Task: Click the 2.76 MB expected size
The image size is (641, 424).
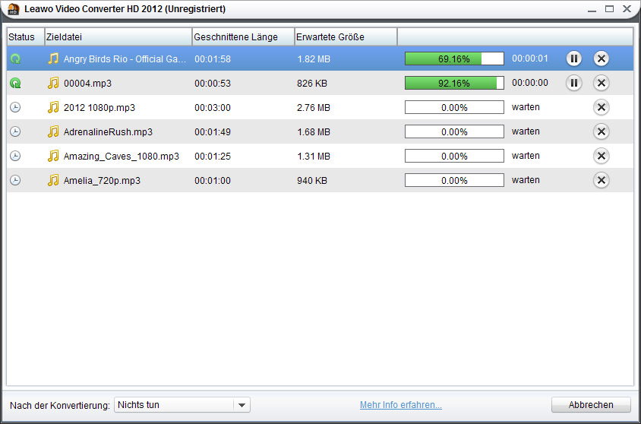Action: [x=314, y=108]
